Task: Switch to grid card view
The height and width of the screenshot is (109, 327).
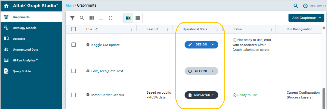Action: pyautogui.click(x=128, y=18)
